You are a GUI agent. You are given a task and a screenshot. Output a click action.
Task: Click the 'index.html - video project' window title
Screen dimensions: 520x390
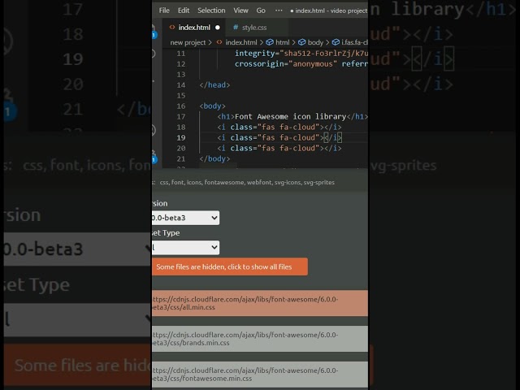click(331, 11)
